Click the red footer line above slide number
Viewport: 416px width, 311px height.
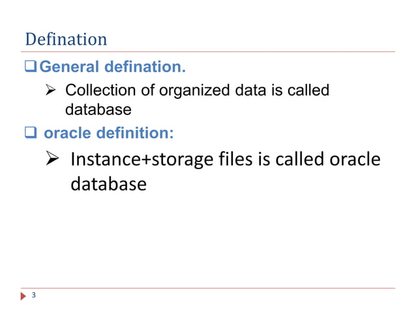208,288
